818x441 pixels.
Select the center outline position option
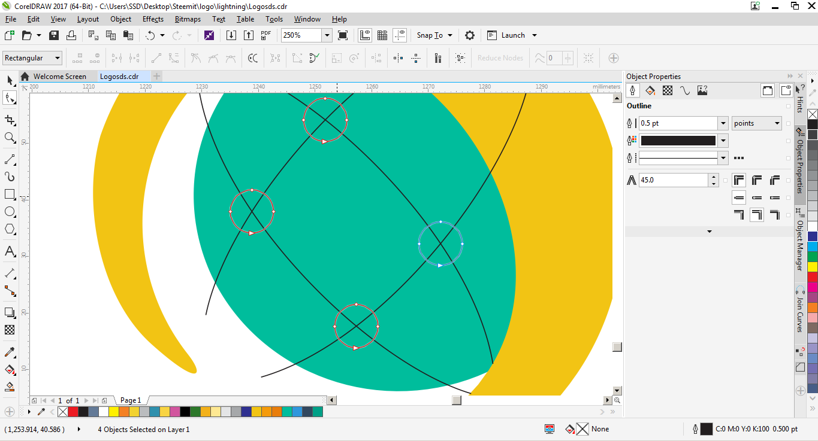coord(757,214)
